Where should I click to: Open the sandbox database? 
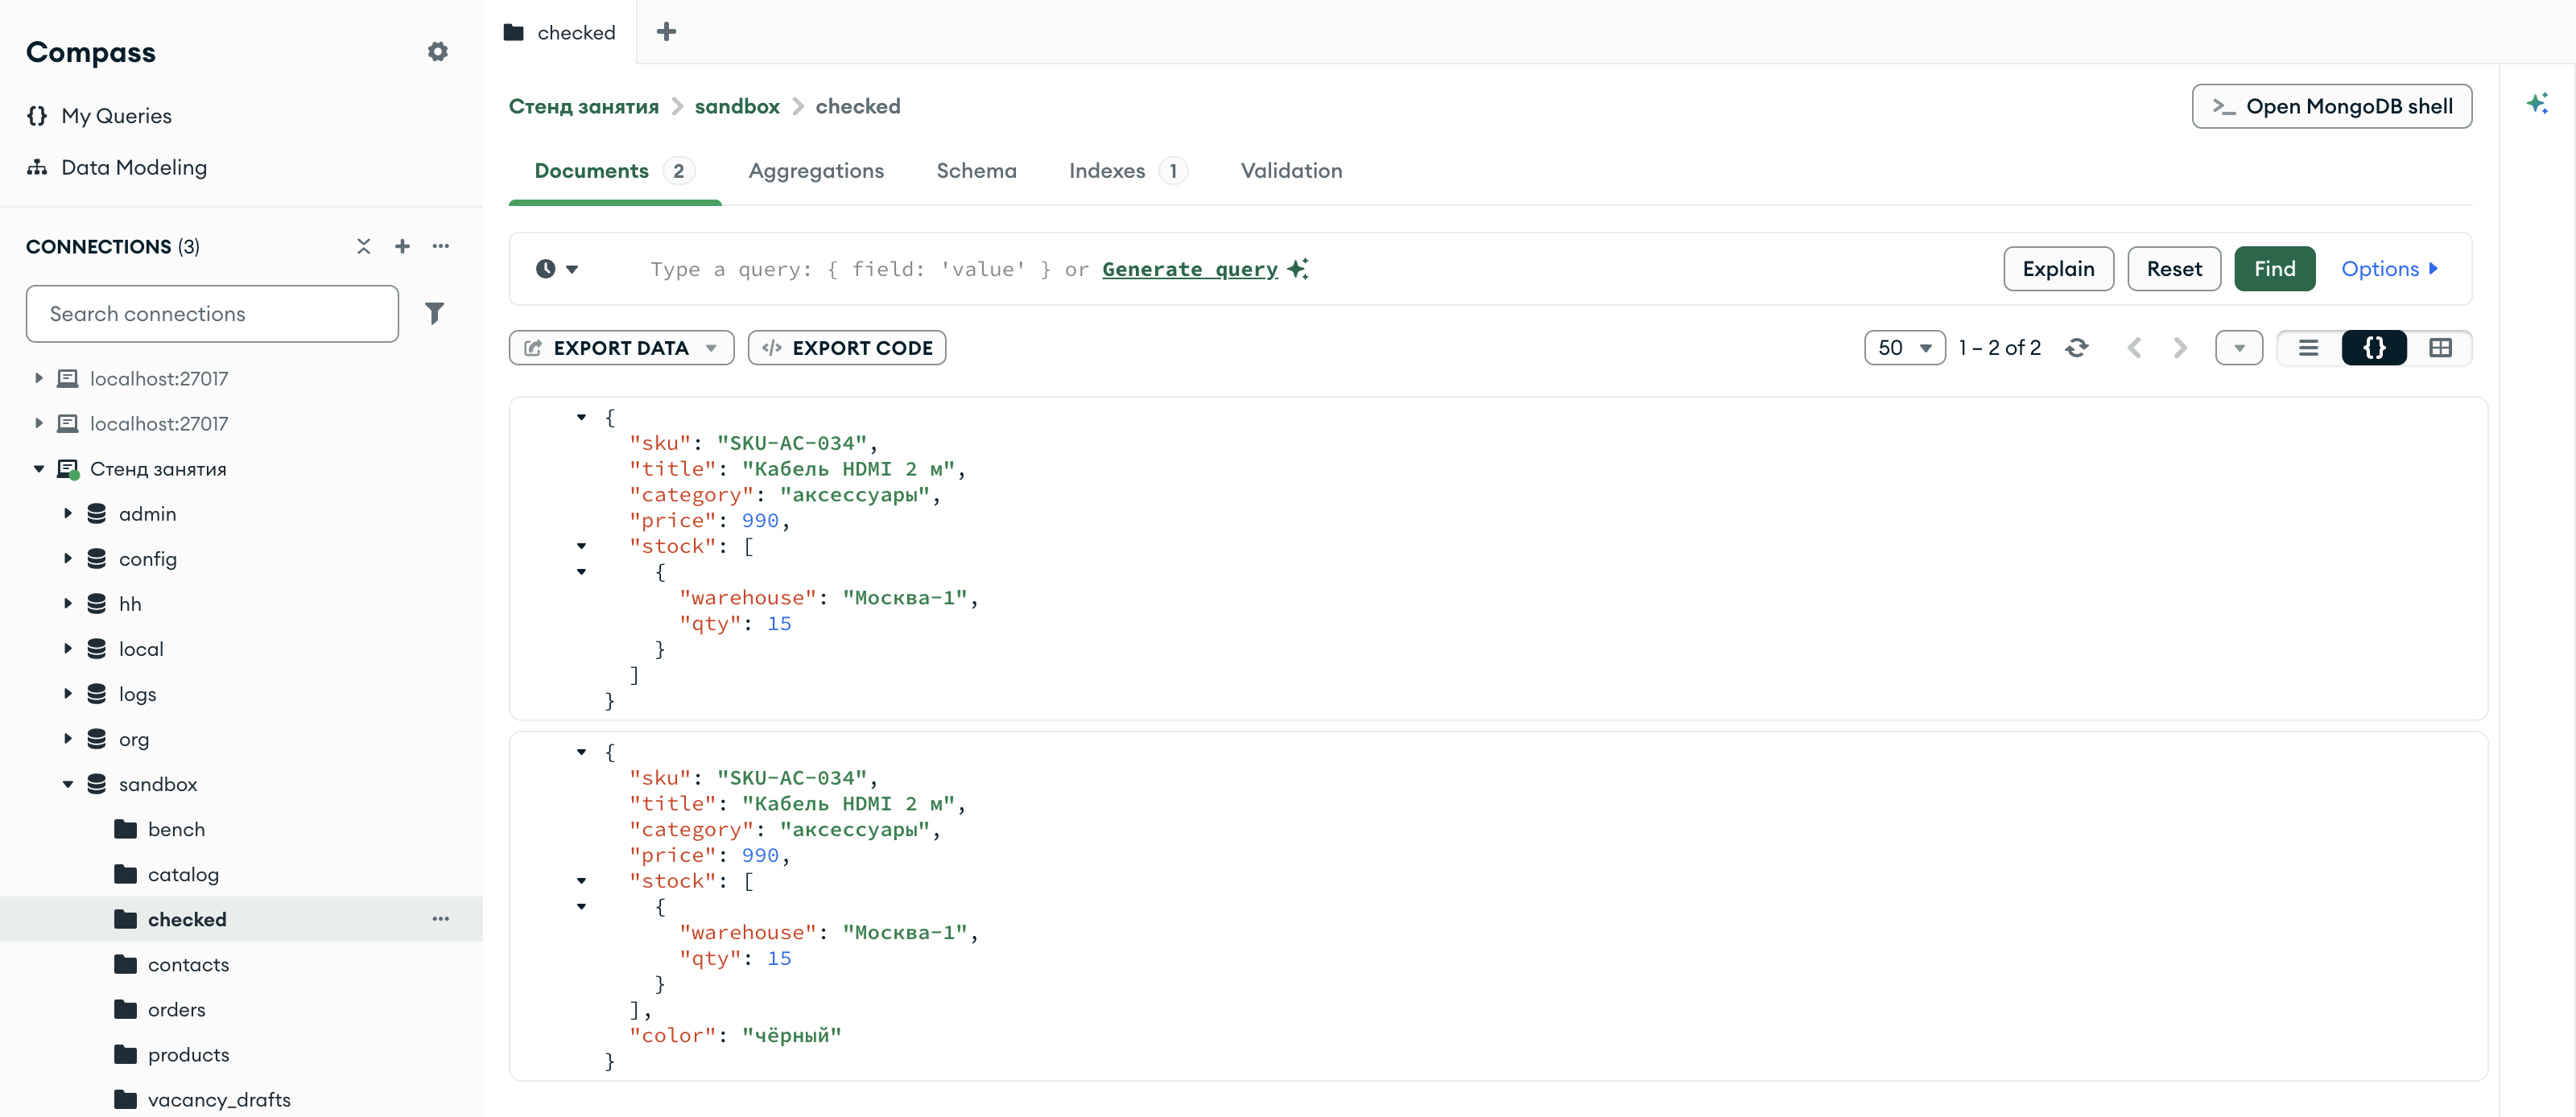coord(158,784)
